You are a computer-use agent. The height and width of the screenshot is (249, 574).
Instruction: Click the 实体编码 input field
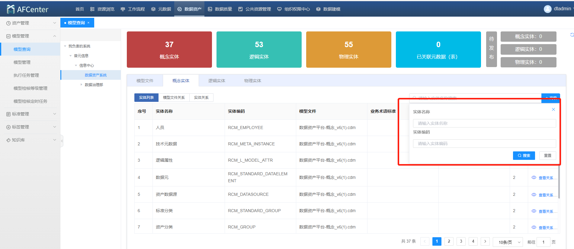click(x=484, y=144)
